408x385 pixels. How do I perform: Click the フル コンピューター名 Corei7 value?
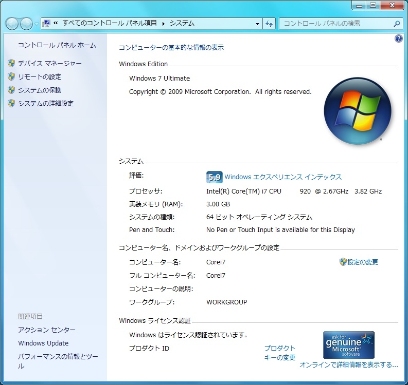click(216, 276)
